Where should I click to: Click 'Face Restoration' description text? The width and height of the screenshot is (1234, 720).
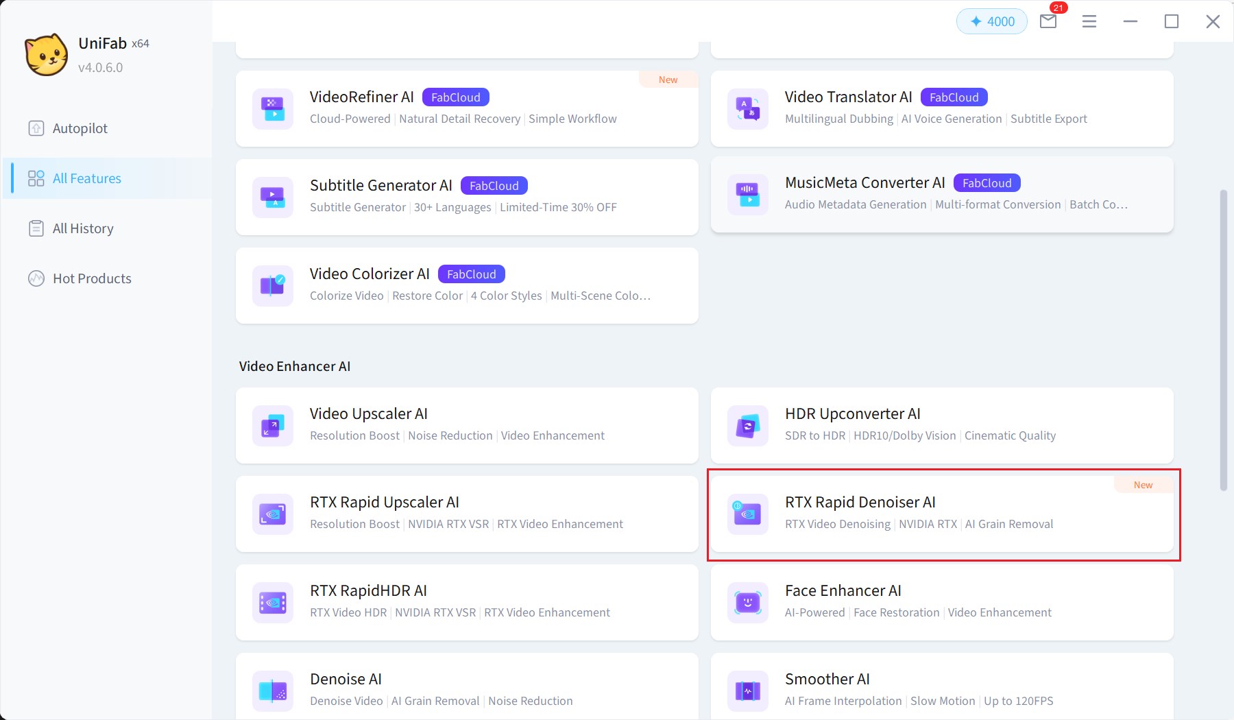897,612
